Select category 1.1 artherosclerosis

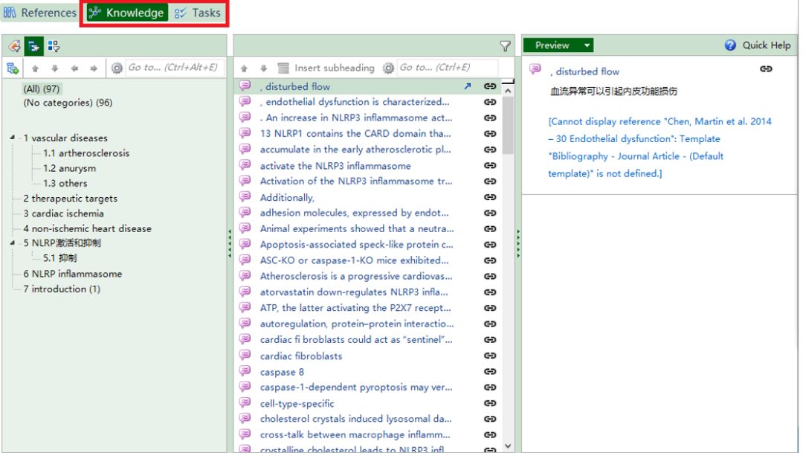(86, 153)
